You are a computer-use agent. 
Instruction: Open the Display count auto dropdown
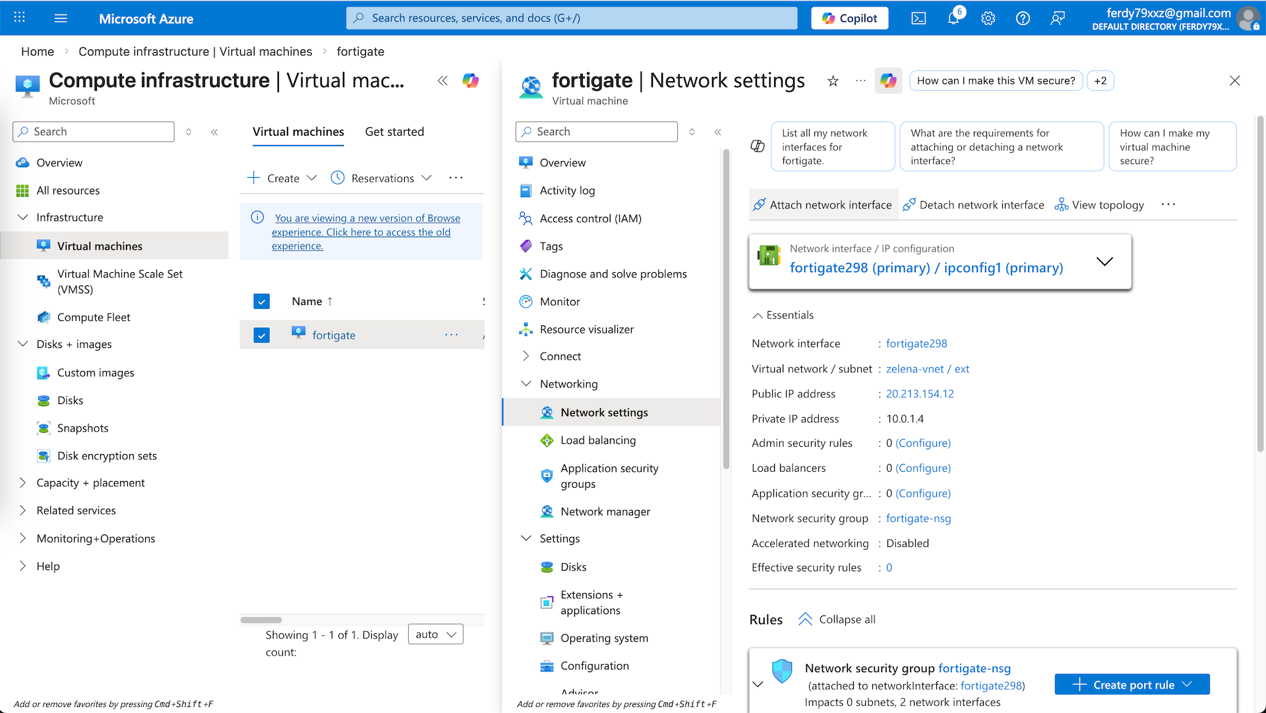436,634
